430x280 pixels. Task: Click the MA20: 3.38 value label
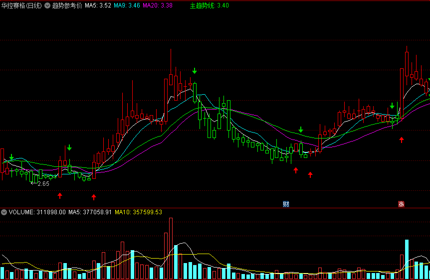tap(158, 5)
